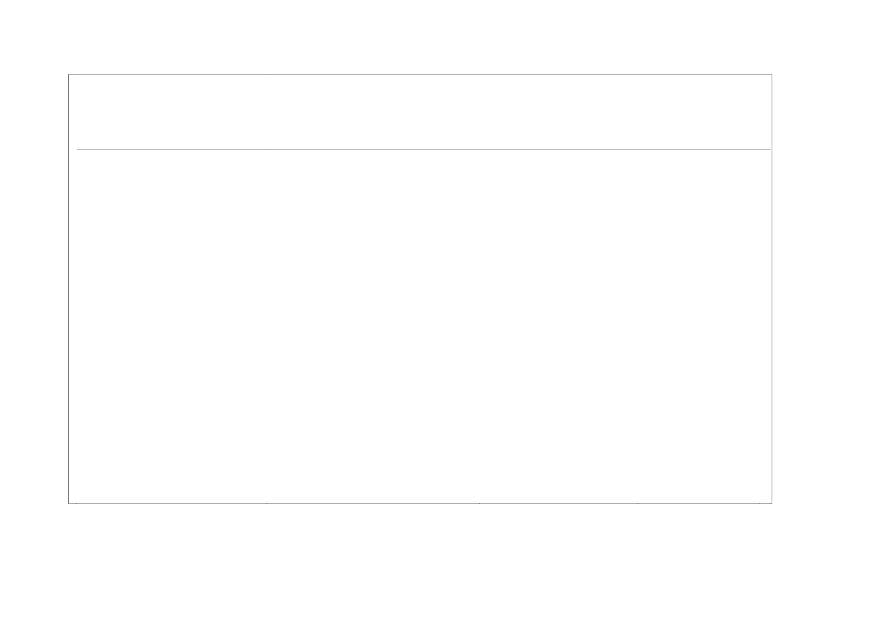Click the top border of the framed panel
The width and height of the screenshot is (882, 624).
[x=419, y=74]
